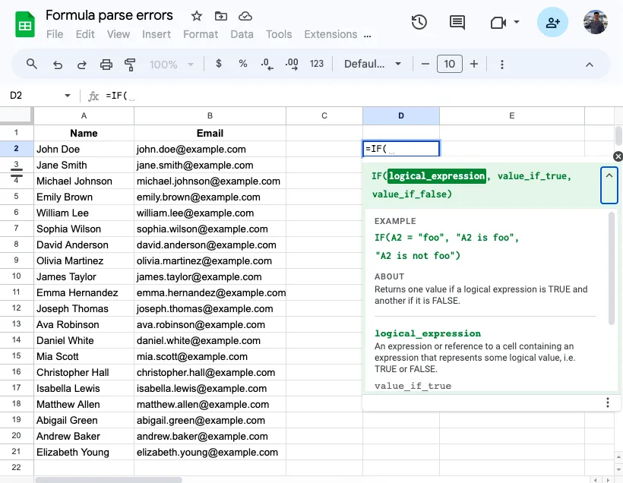Redo the last action
Screen dimensions: 623x483
(x=81, y=65)
